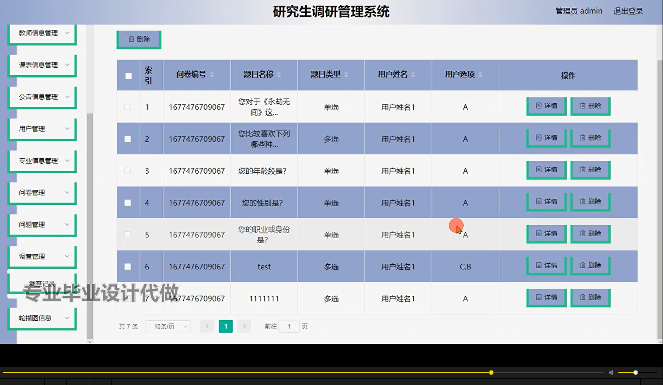Check the checkbox for row 3
The height and width of the screenshot is (385, 663).
click(x=128, y=171)
